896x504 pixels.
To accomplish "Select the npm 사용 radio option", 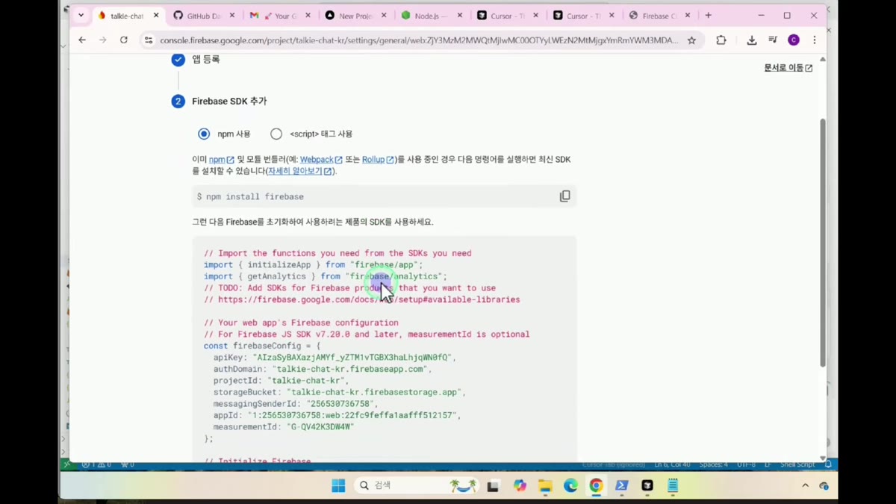I will 204,134.
